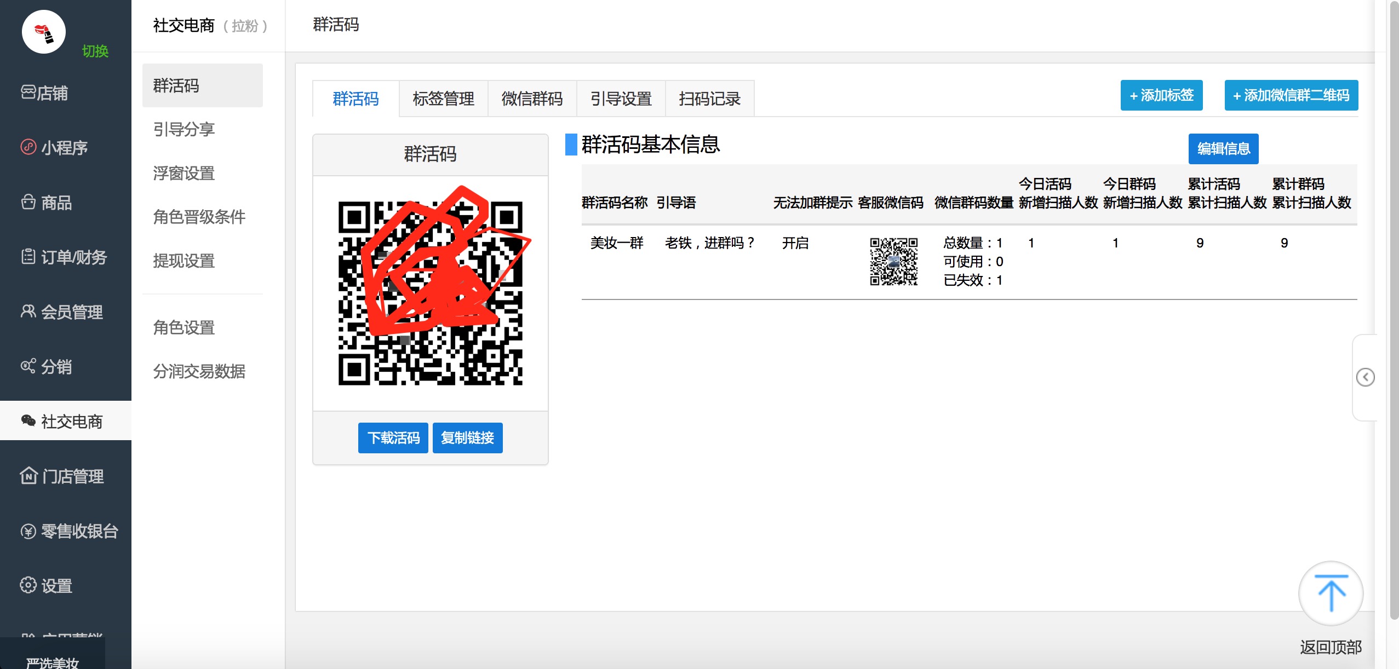Open 分润交易数据 submenu item
Screen dimensions: 1399x669
(x=199, y=371)
